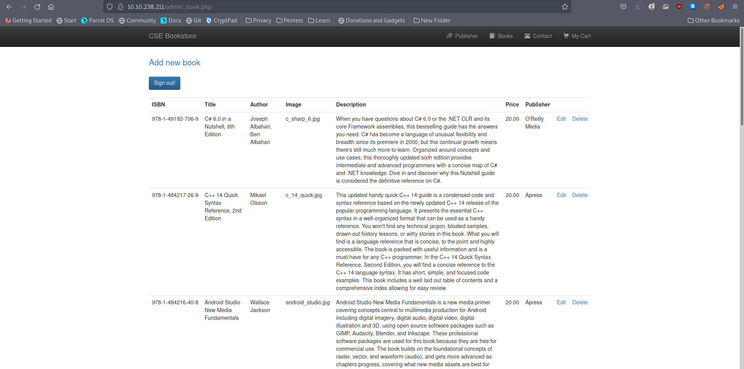Reload the current page
This screenshot has height=369, width=744.
[37, 7]
